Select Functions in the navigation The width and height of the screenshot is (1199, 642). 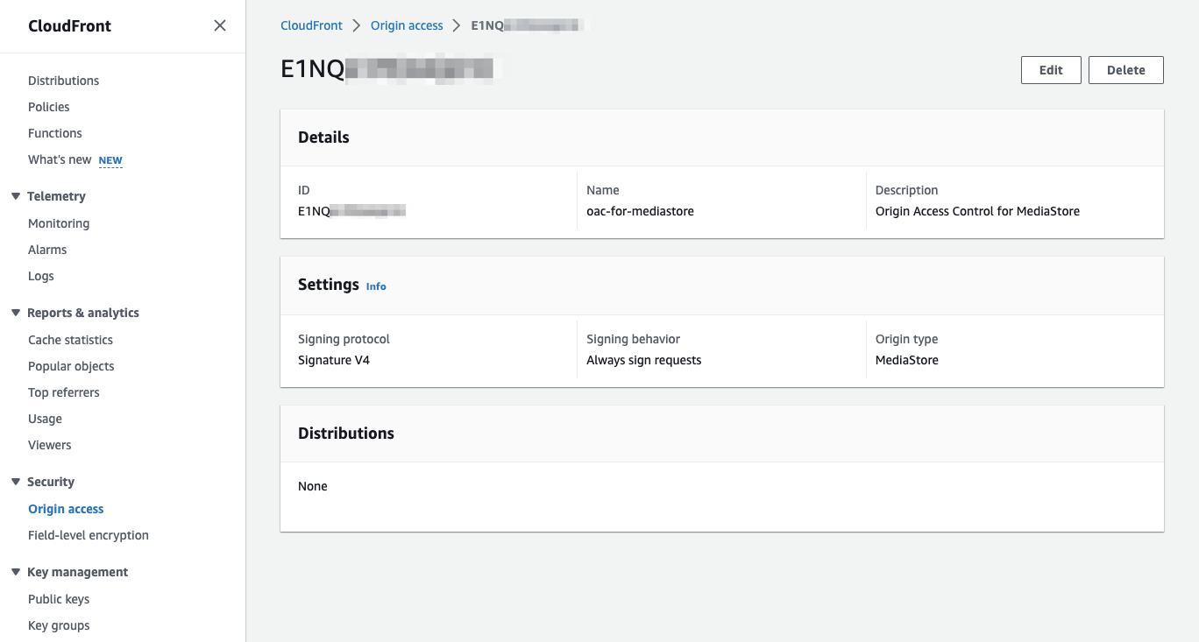pos(55,133)
